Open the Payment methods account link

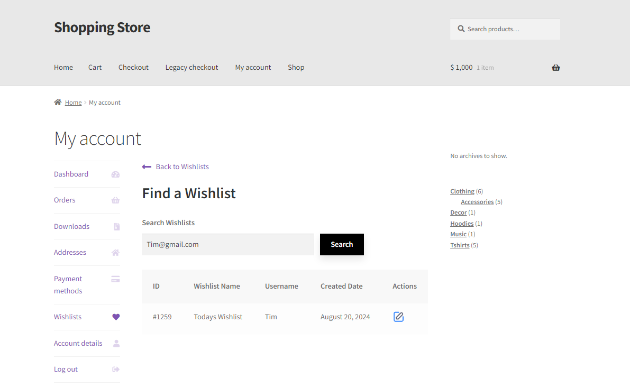point(68,285)
